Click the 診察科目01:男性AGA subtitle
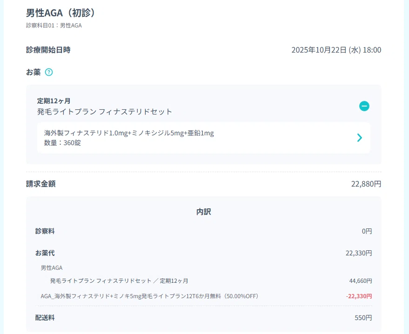The height and width of the screenshot is (334, 409). (54, 26)
